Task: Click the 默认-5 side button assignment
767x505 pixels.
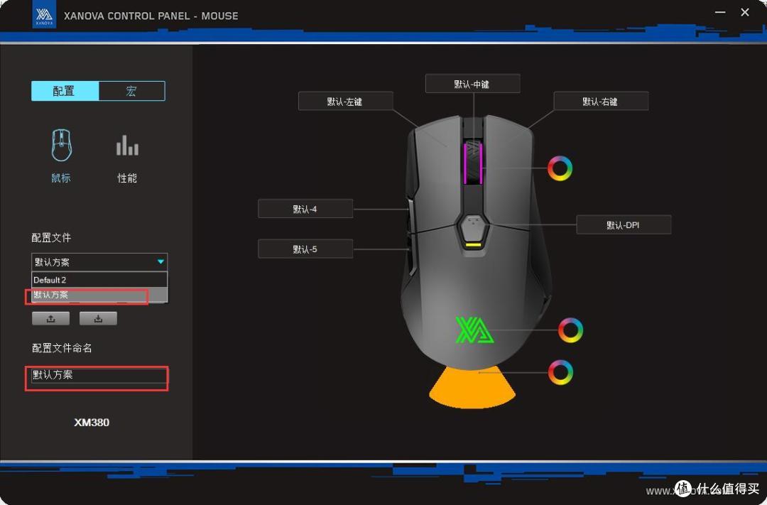Action: coord(305,249)
